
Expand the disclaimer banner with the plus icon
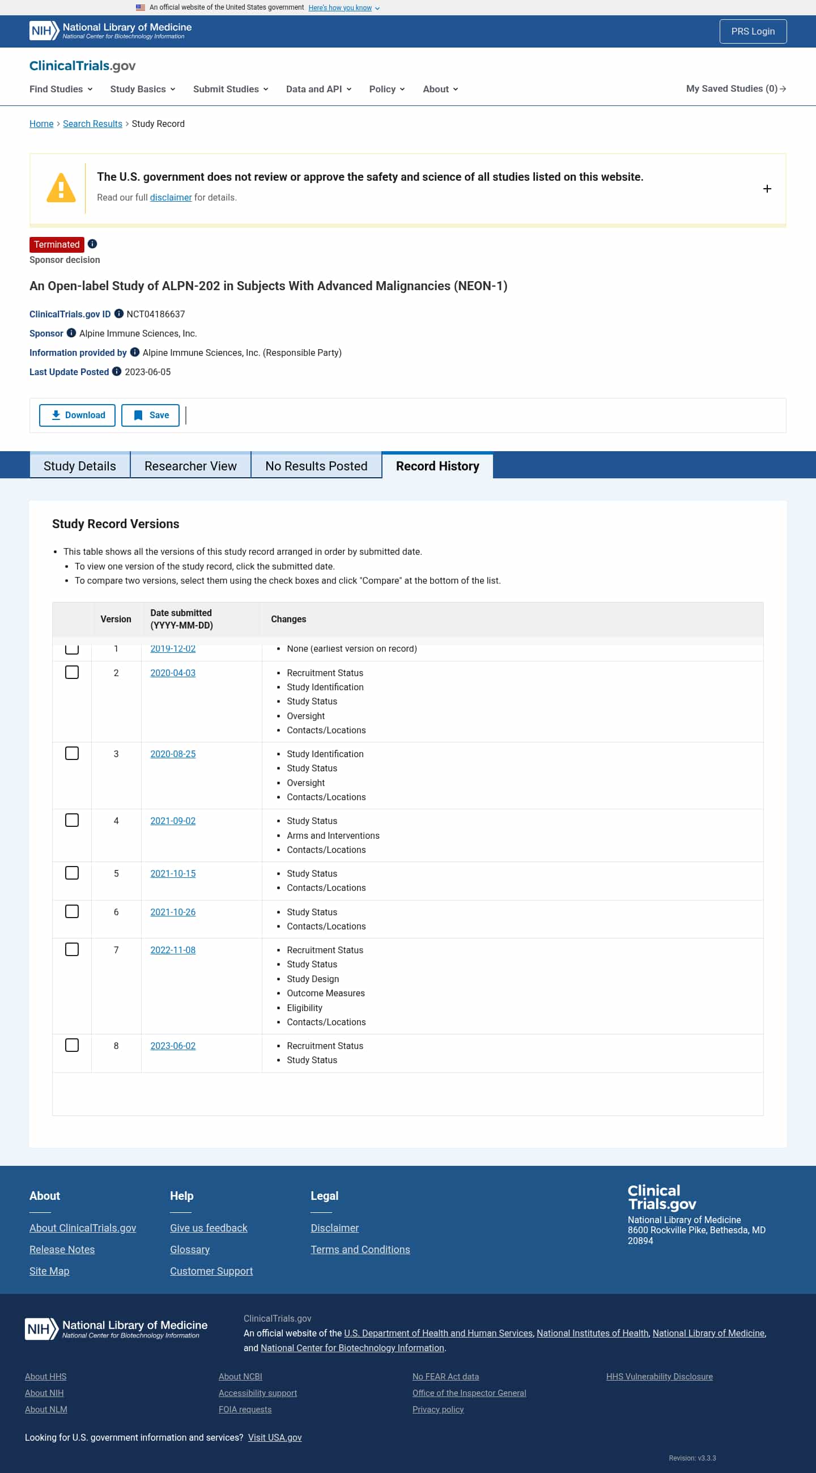coord(767,189)
